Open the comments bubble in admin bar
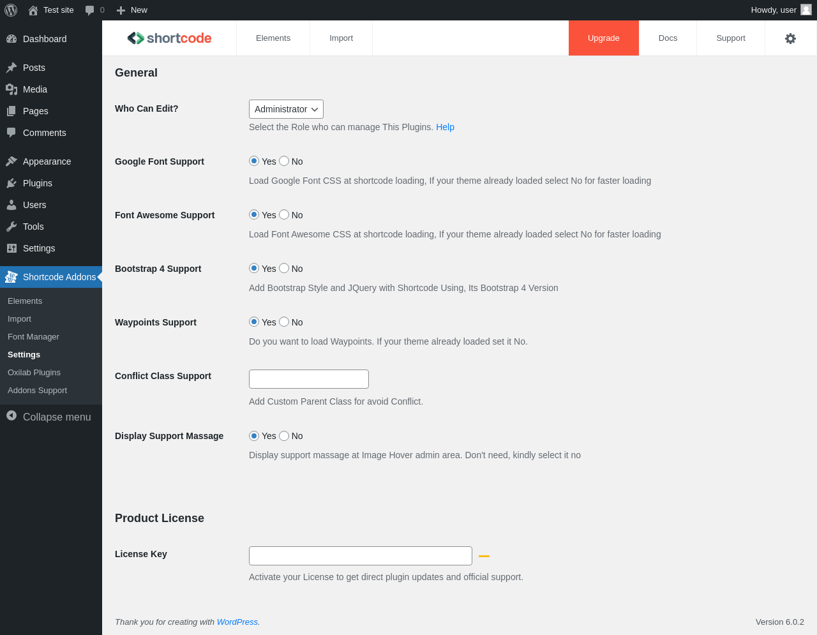 click(x=94, y=10)
